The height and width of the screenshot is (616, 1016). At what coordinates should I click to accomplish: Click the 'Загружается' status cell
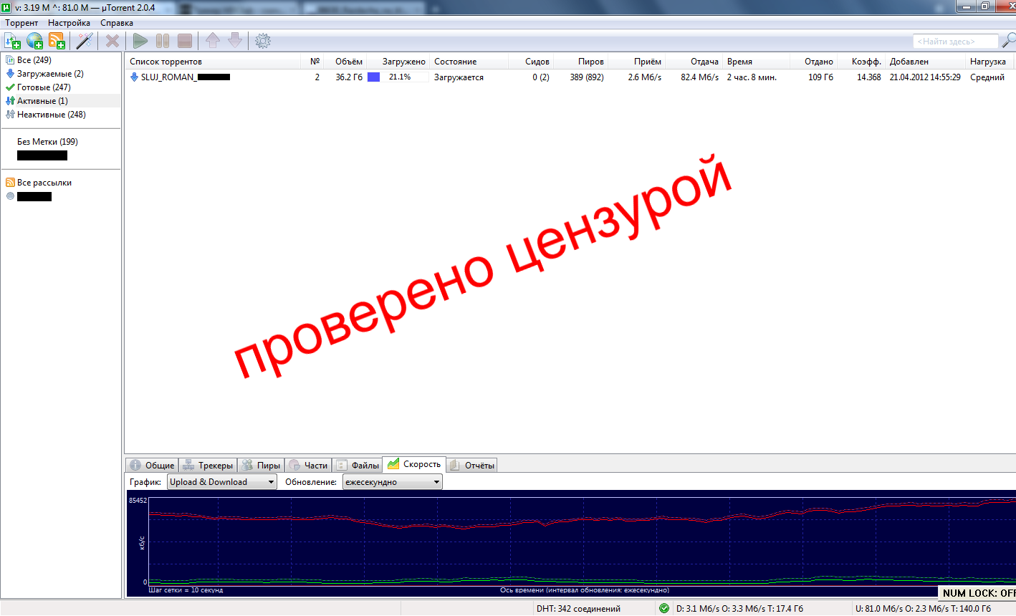click(x=459, y=77)
